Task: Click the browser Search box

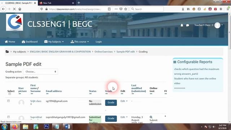Action: coord(147,9)
